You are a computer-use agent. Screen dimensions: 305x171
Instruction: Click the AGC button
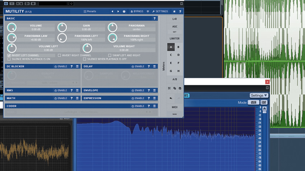[x=174, y=26]
